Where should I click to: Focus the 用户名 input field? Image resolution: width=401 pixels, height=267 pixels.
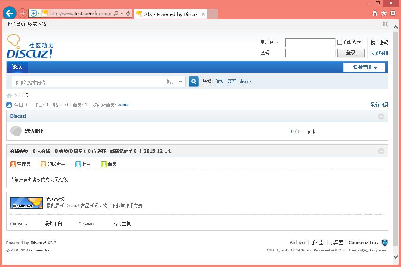click(x=310, y=42)
